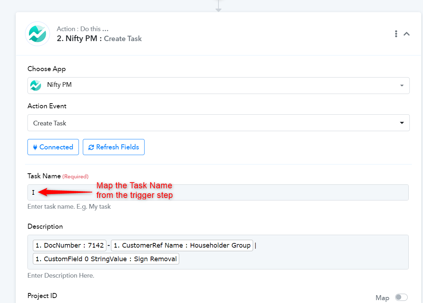This screenshot has width=423, height=303.
Task: Click into the Task Name input field
Action: tap(218, 192)
